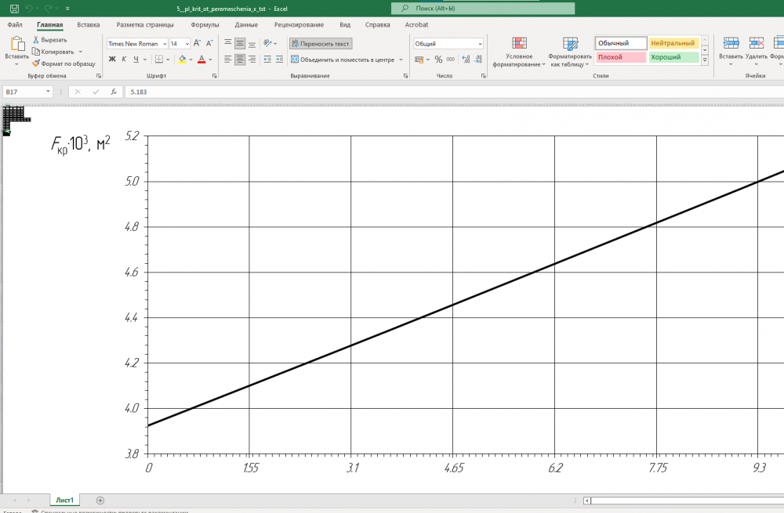Click the new sheet plus icon

(100, 500)
